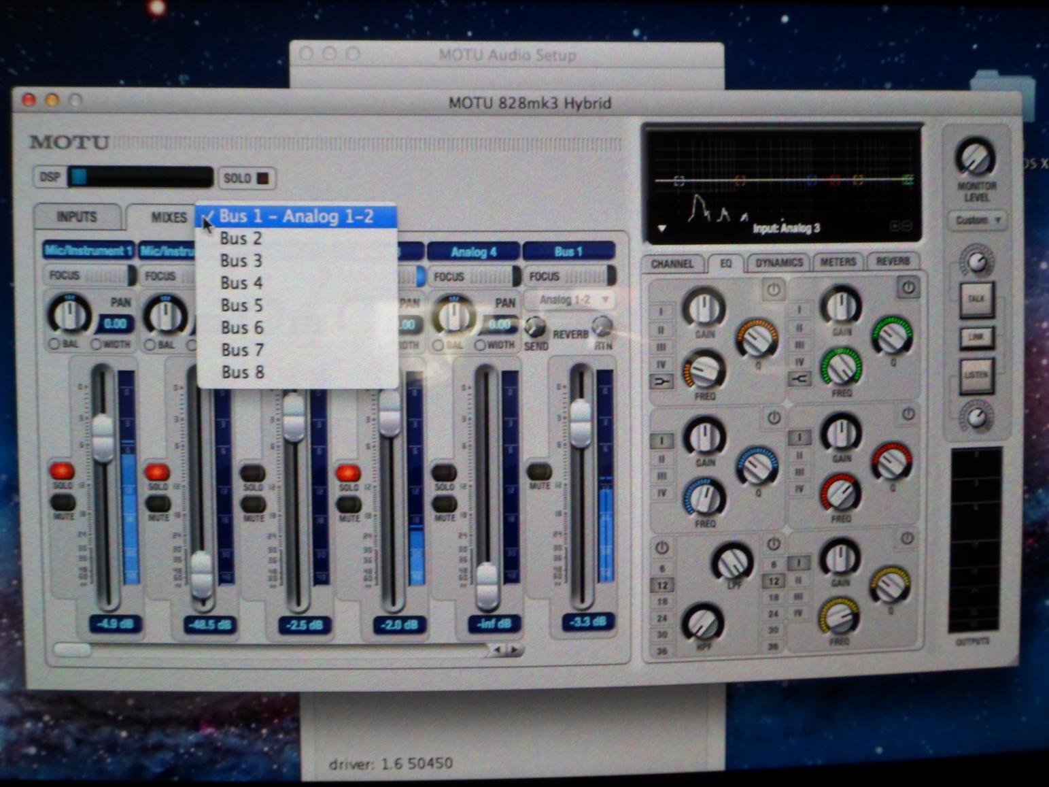Click the Mic/Instrument 1 pan knob
This screenshot has height=787, width=1049.
click(x=68, y=314)
